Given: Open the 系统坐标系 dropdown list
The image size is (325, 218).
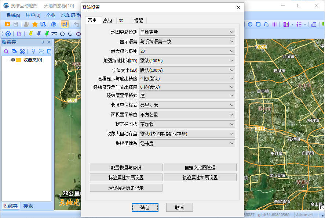Looking at the screenshot, I should point(187,143).
